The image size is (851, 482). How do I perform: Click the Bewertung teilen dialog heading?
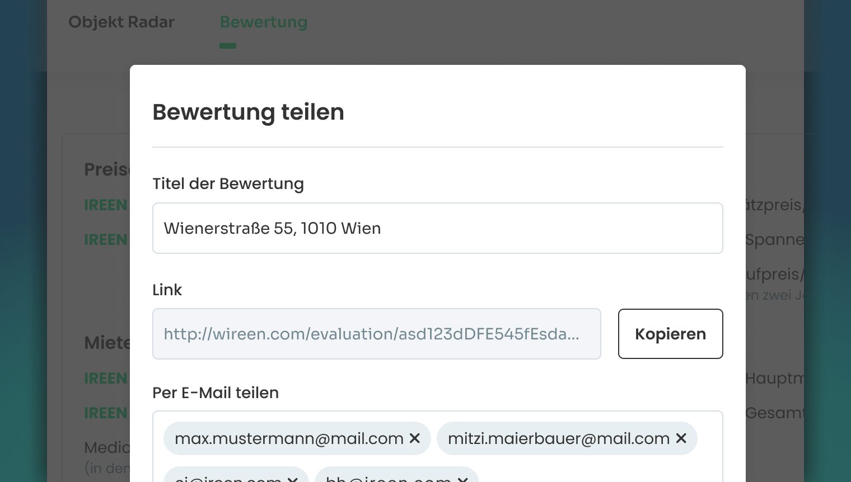249,112
